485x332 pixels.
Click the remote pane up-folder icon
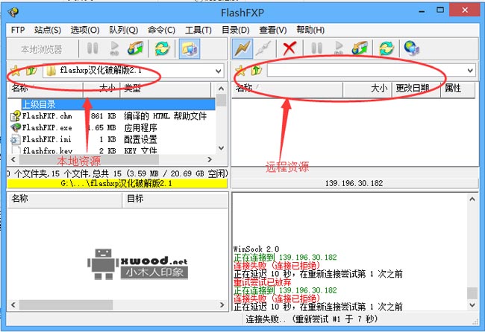click(x=257, y=71)
